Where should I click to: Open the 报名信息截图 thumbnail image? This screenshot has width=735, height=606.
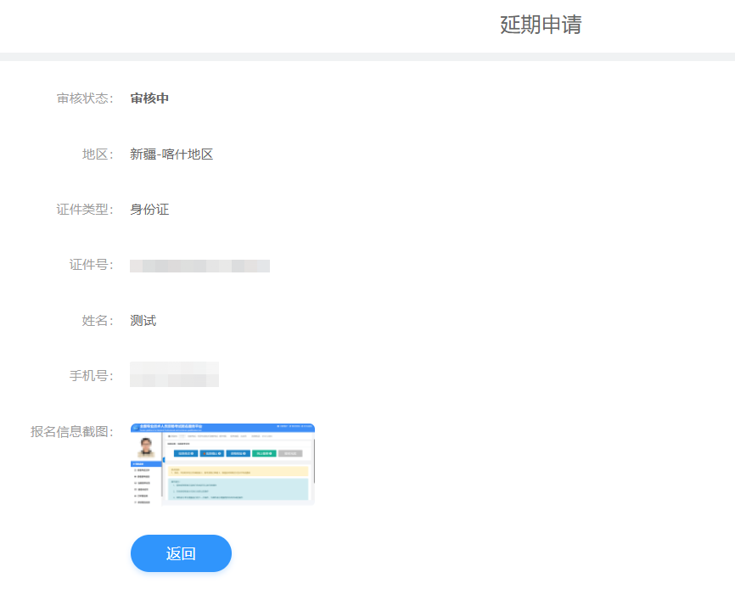coord(222,463)
